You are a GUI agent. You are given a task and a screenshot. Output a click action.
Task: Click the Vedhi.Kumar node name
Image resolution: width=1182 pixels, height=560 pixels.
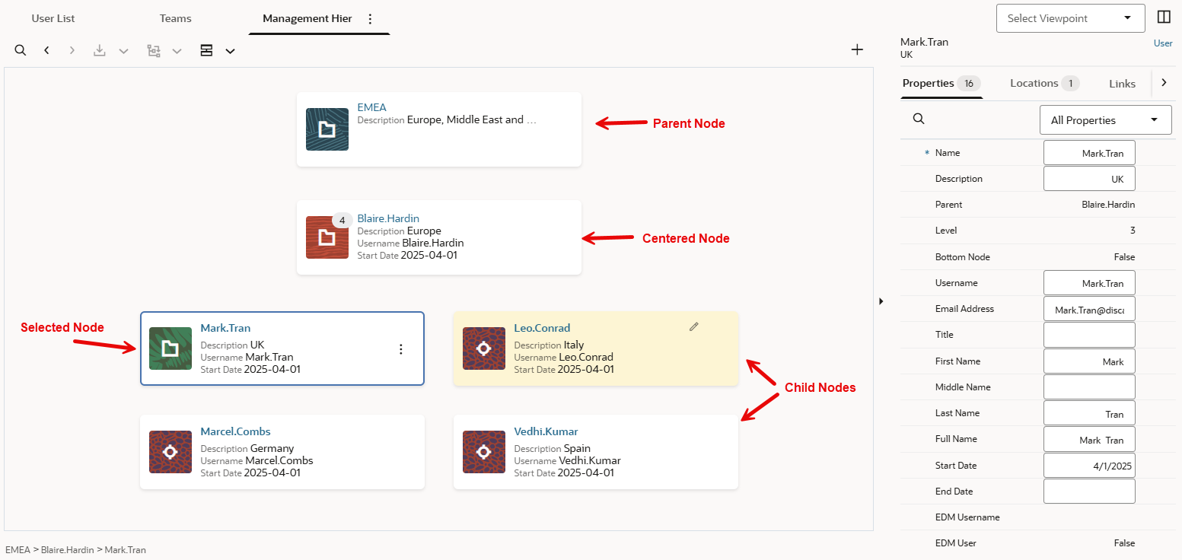546,431
